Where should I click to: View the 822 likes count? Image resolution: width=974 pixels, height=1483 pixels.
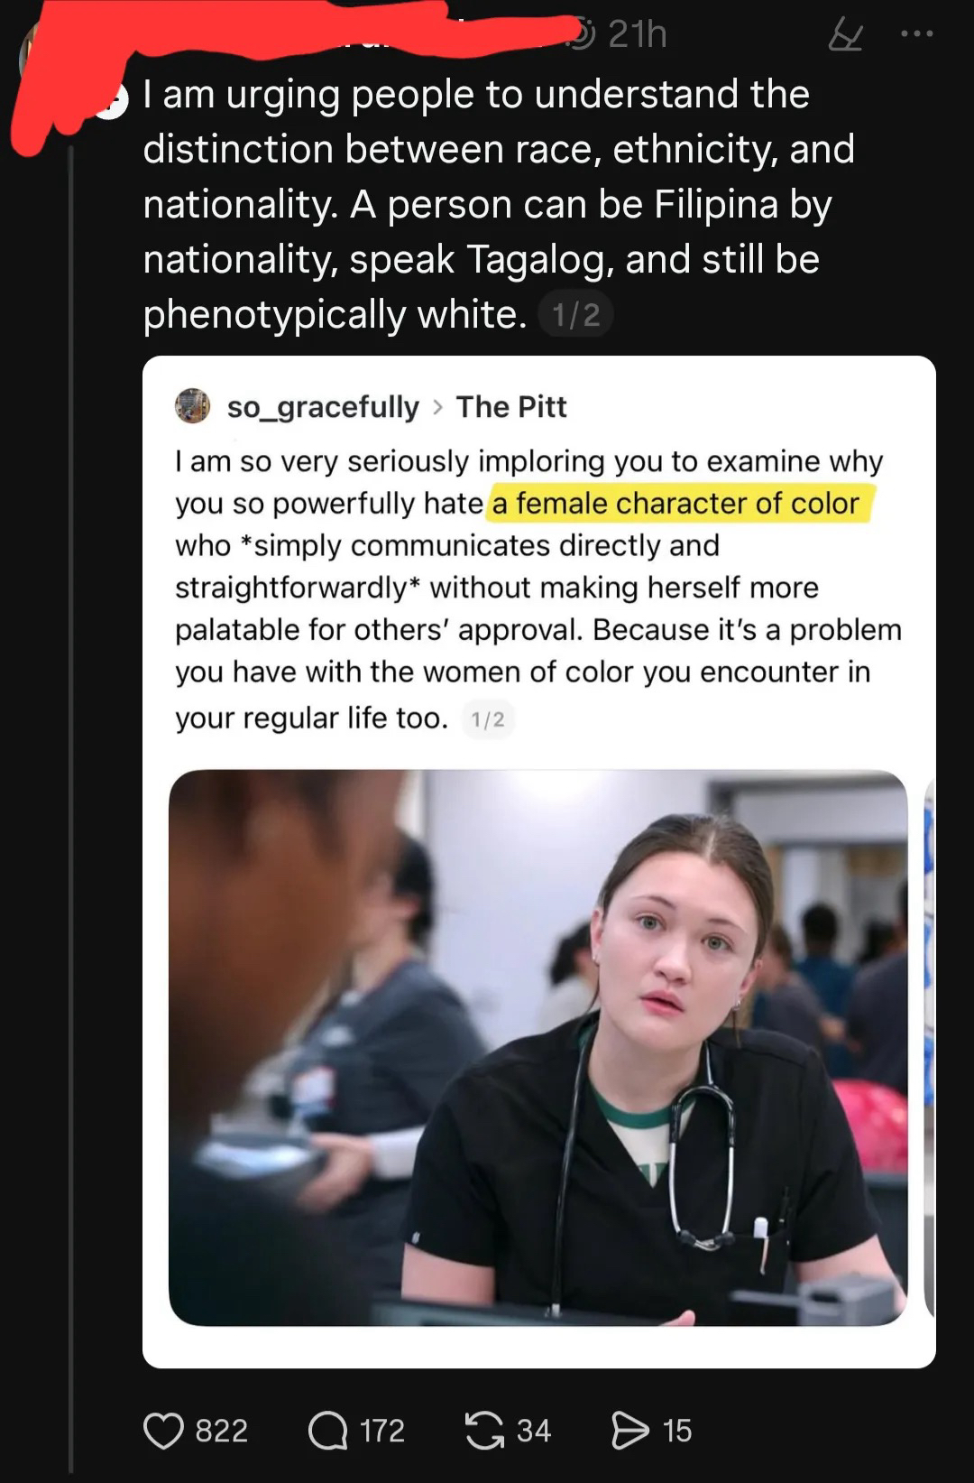[221, 1431]
